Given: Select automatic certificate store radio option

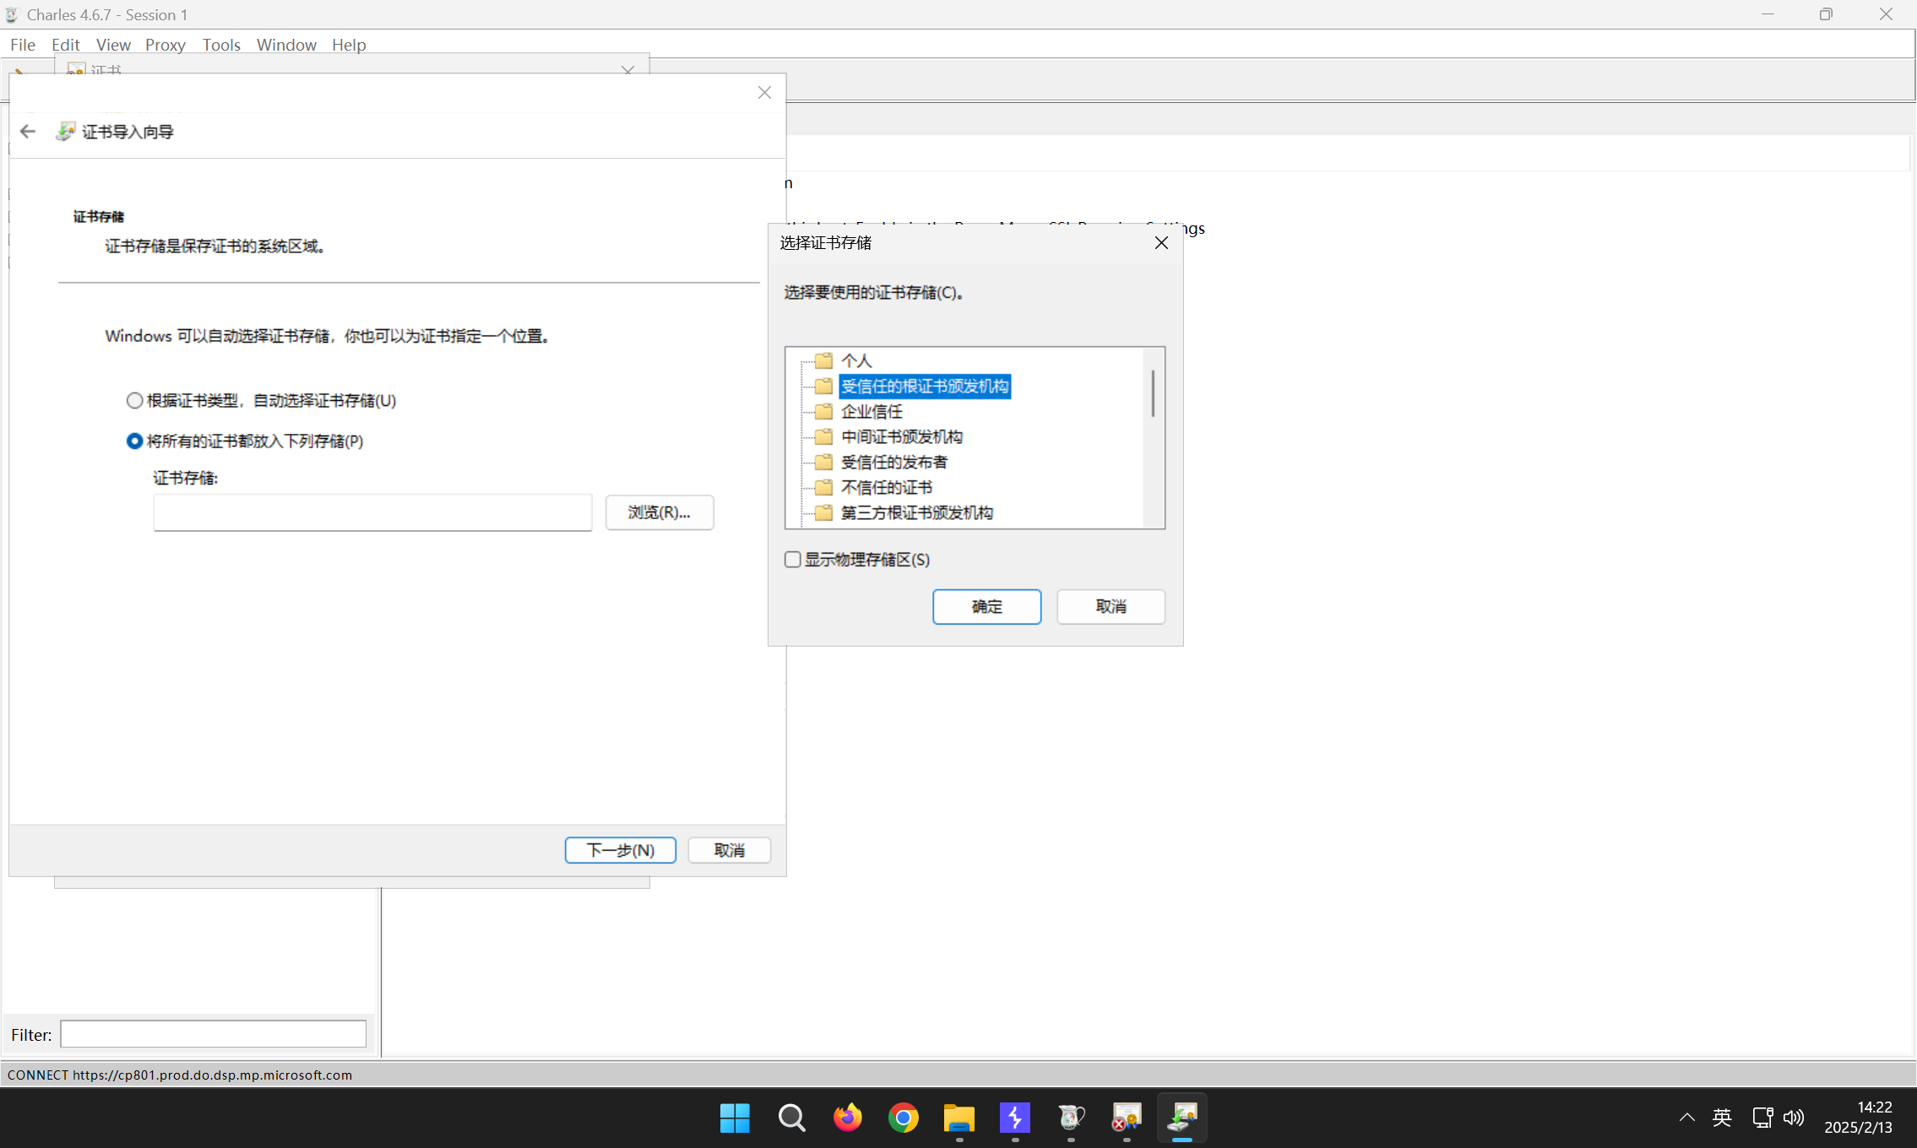Looking at the screenshot, I should click(134, 401).
